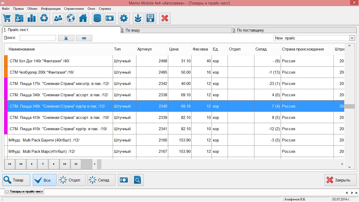Click the "Товар" search button
359x202 pixels.
16,180
